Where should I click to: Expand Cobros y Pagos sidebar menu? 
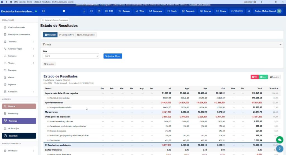[19, 49]
